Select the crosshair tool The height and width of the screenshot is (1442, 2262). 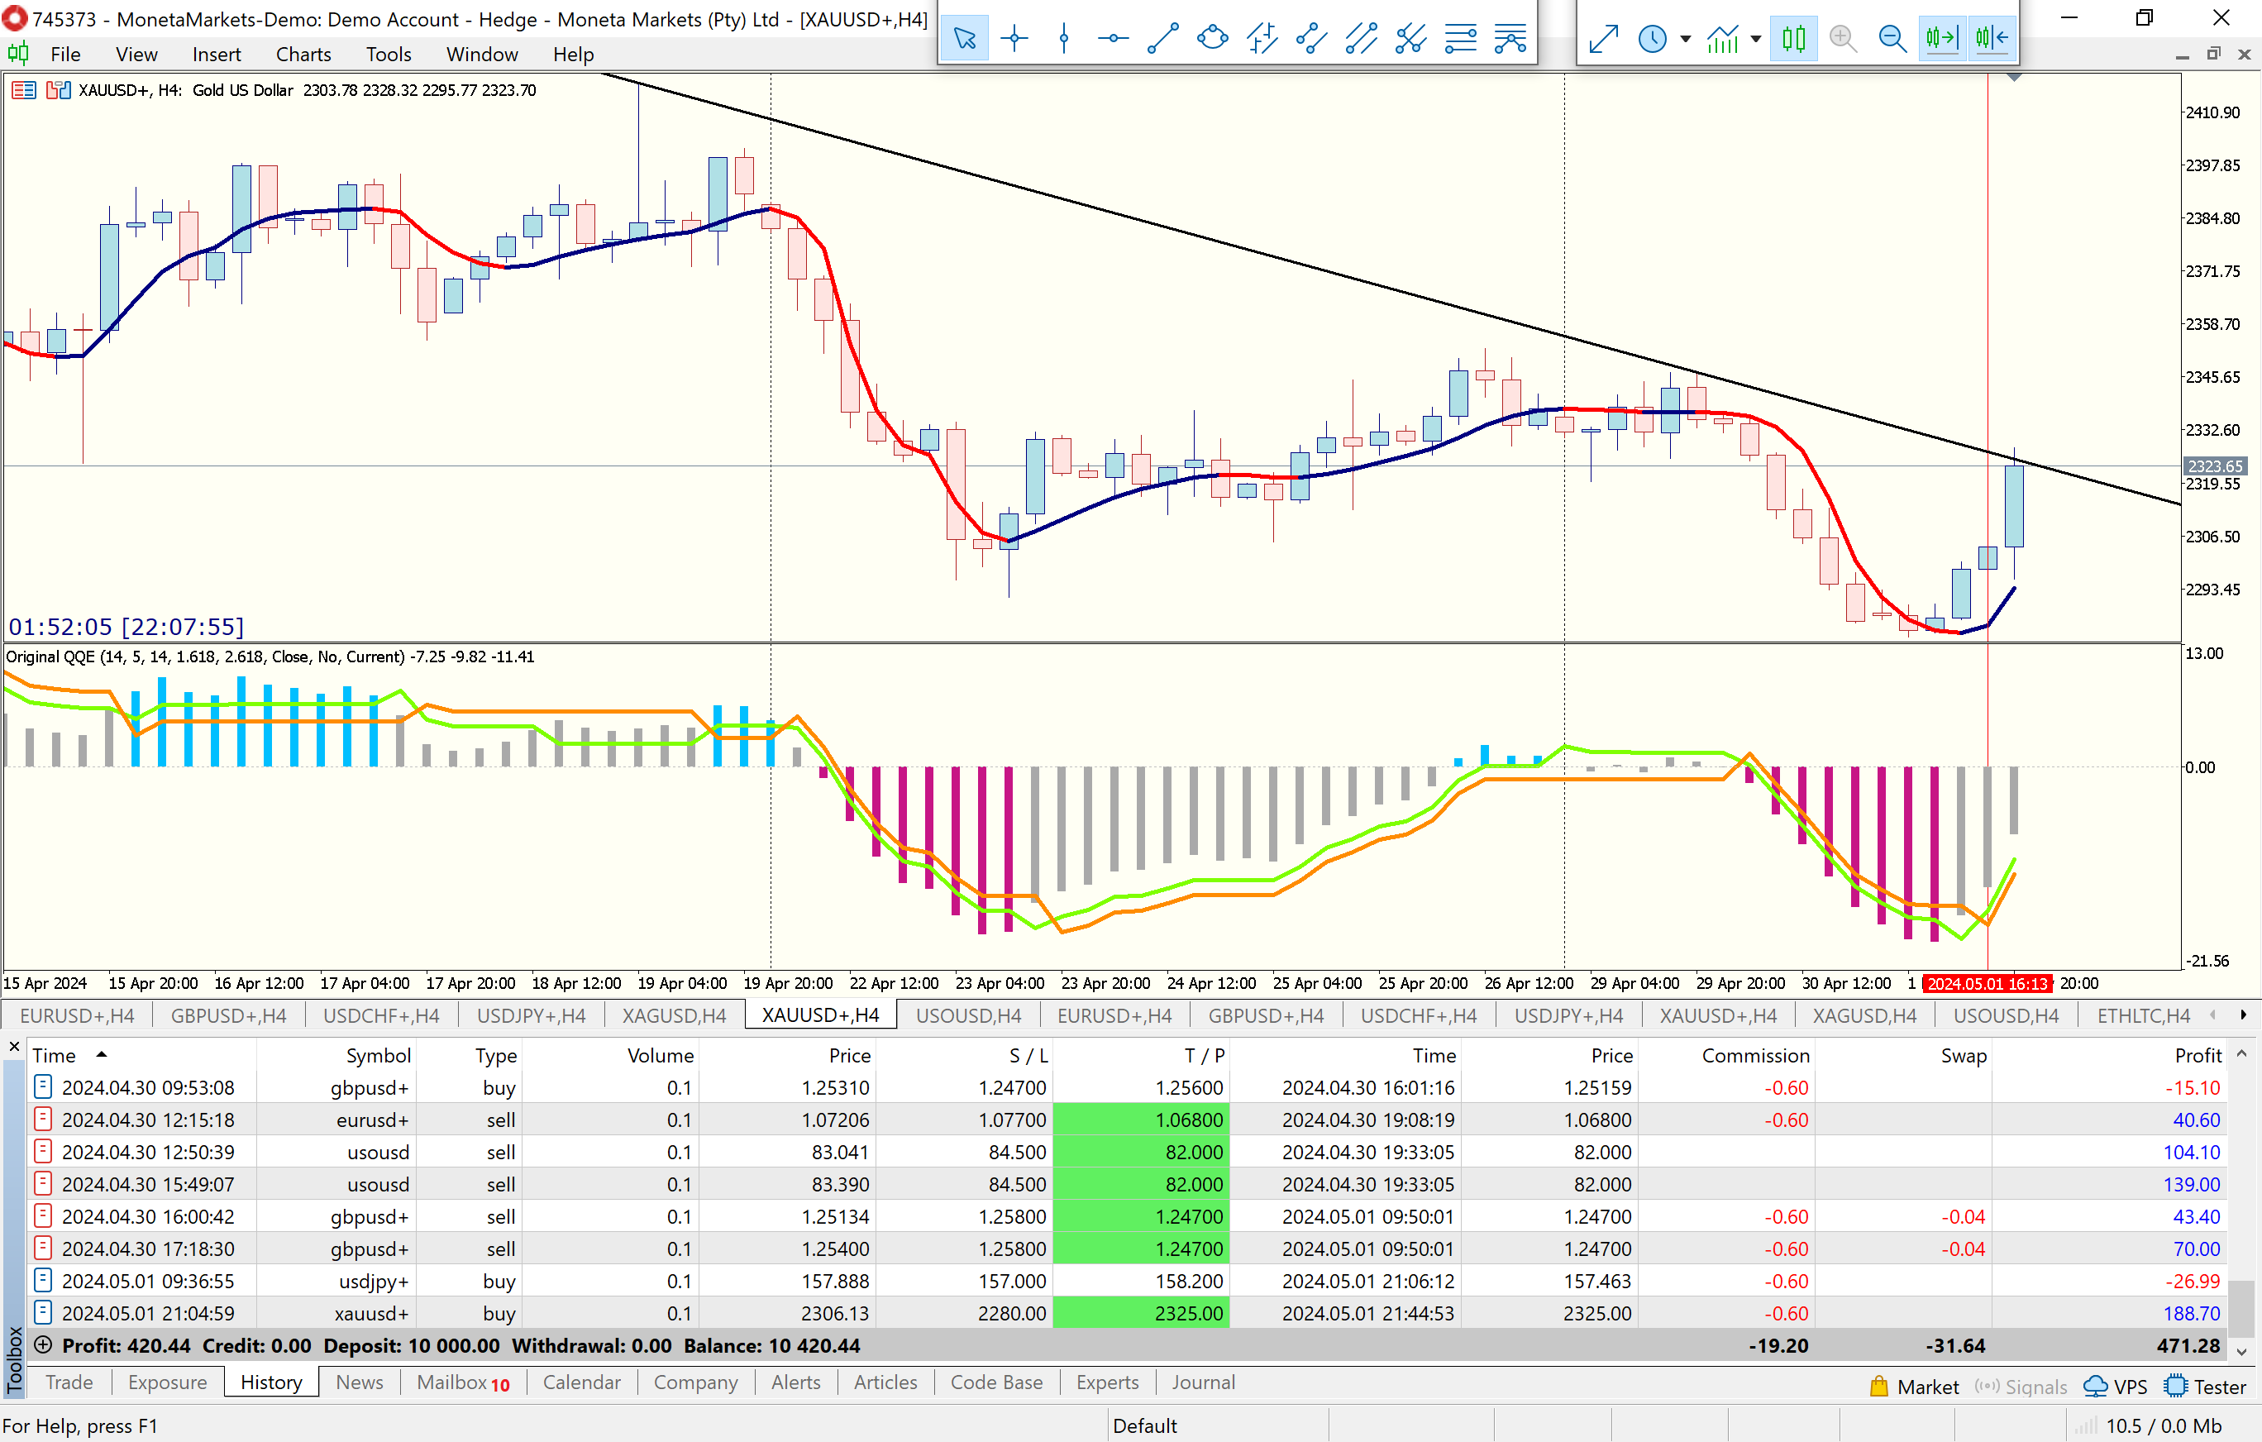pos(1014,39)
